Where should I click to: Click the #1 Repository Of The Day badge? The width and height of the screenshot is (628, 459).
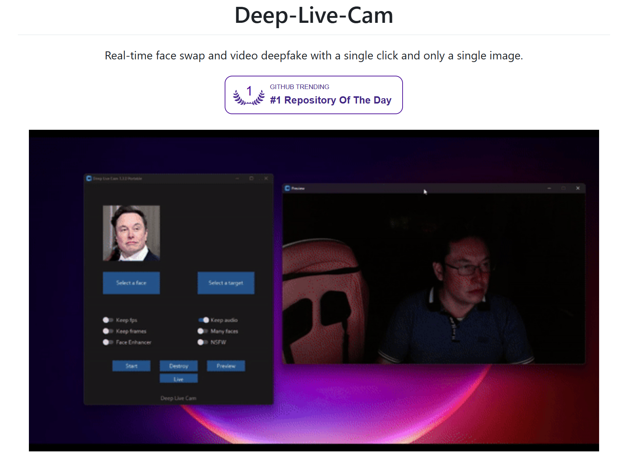(x=330, y=100)
